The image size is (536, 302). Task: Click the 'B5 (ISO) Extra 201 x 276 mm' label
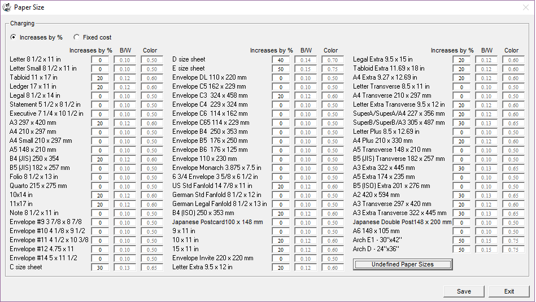coord(391,186)
